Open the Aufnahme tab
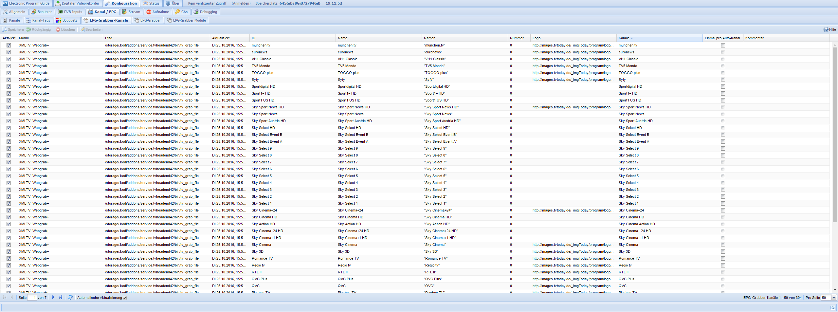Screen dimensions: 838x312 coord(157,12)
